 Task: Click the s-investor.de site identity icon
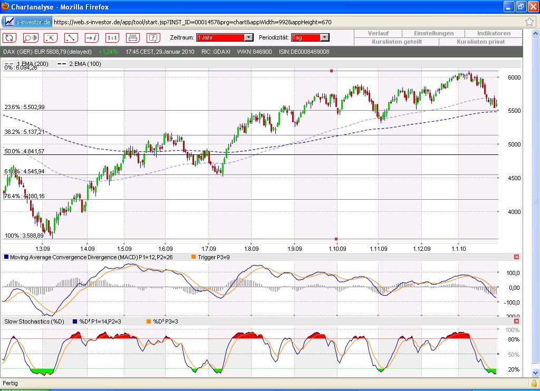click(27, 22)
